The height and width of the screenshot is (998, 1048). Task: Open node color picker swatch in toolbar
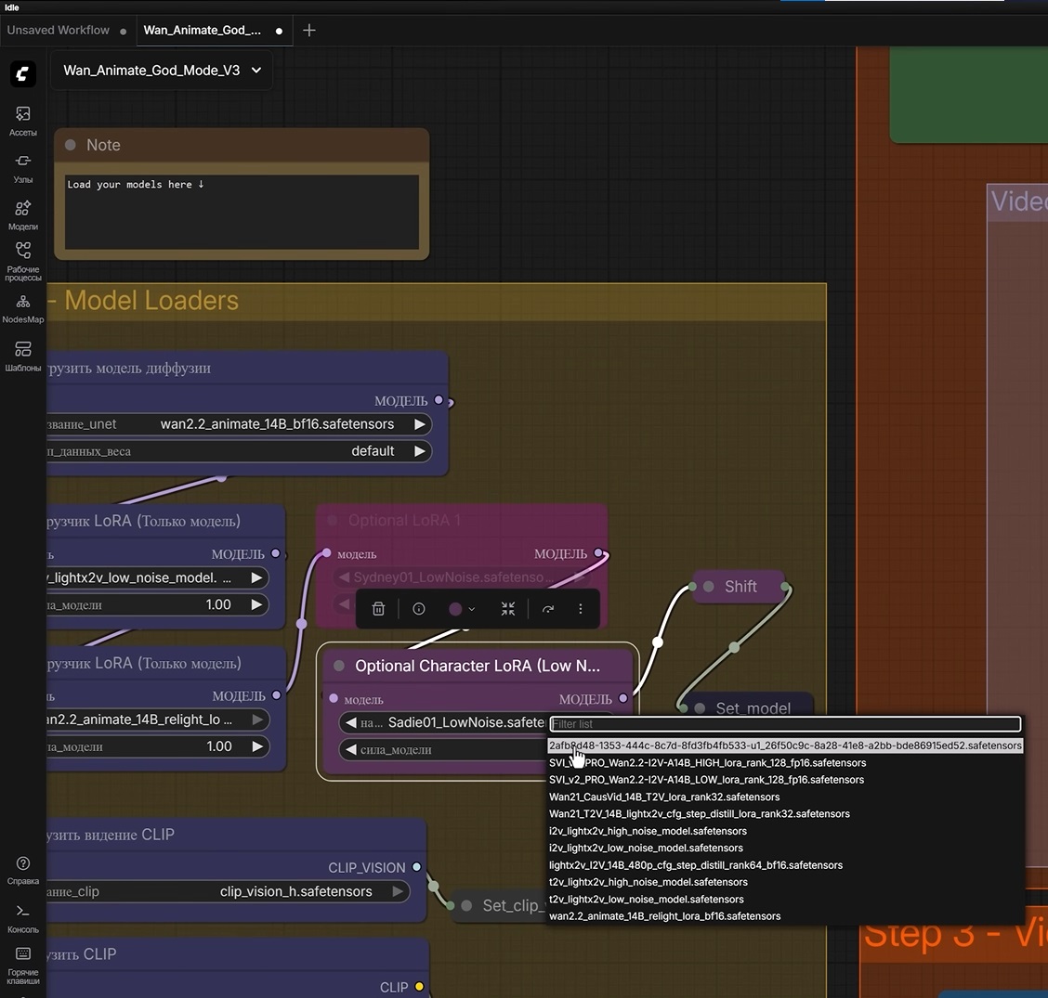[461, 609]
